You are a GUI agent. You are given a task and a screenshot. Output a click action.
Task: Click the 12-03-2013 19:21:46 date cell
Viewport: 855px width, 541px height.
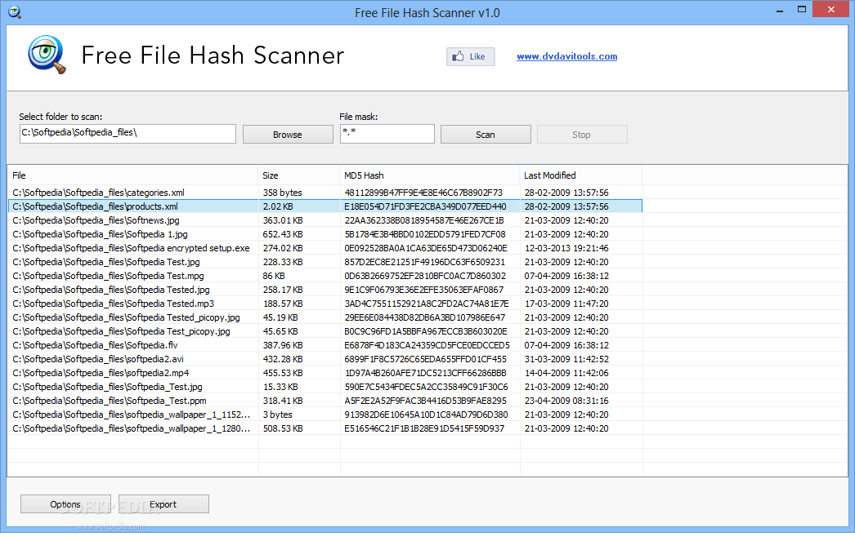[x=566, y=248]
